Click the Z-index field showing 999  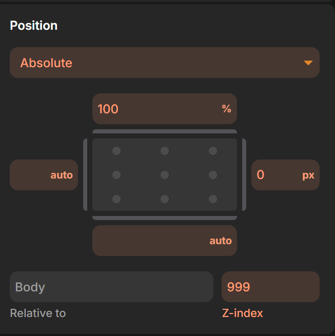(x=270, y=287)
